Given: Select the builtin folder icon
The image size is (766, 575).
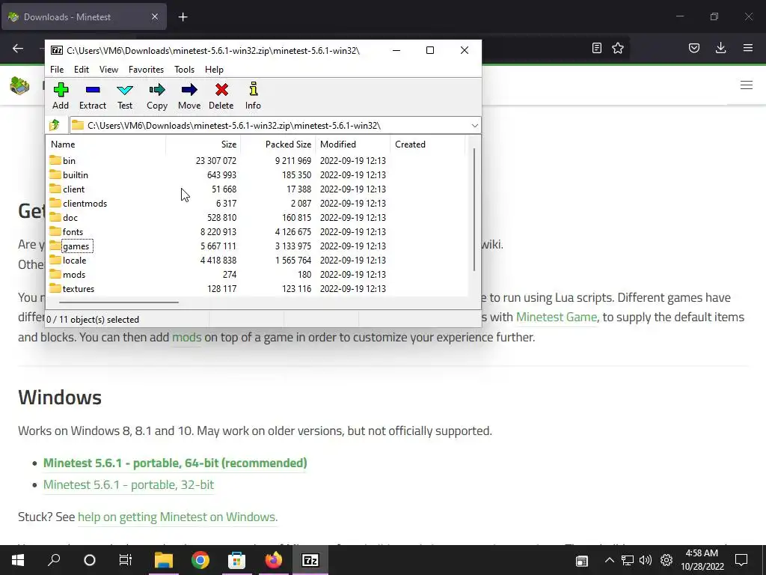Looking at the screenshot, I should tap(55, 174).
